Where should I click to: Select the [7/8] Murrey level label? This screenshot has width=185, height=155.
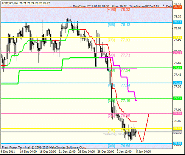point(111,40)
